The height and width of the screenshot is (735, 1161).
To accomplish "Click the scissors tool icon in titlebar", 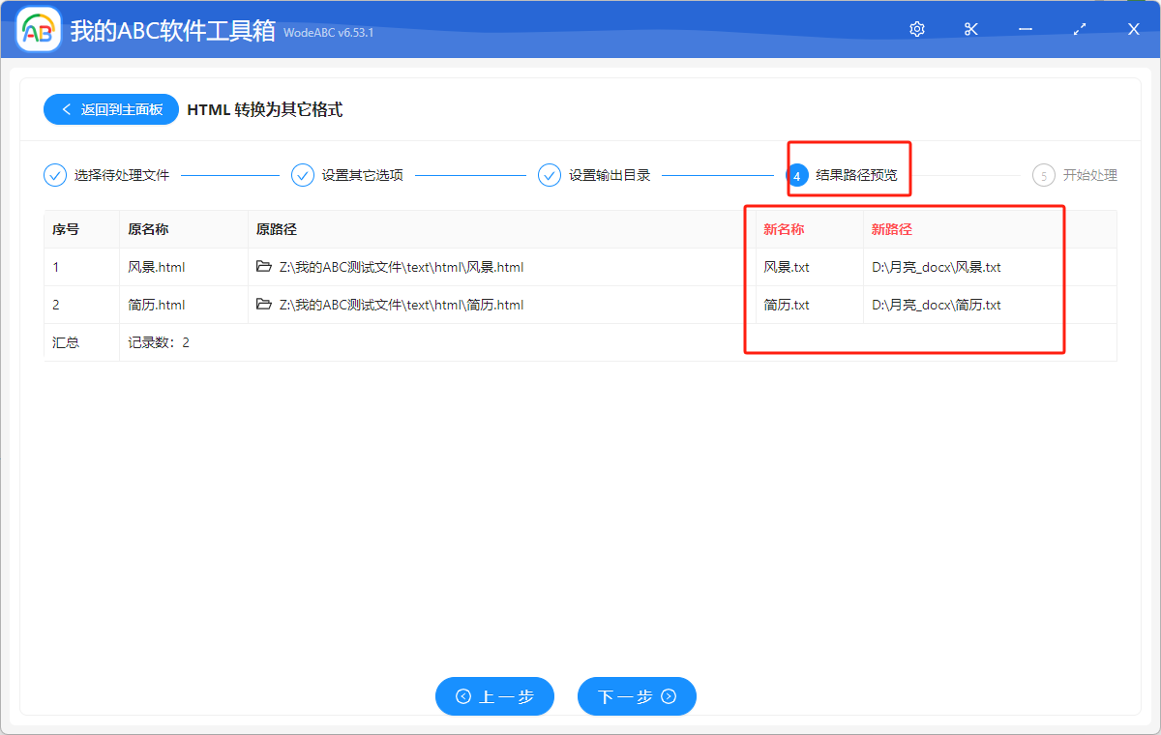I will tap(970, 29).
